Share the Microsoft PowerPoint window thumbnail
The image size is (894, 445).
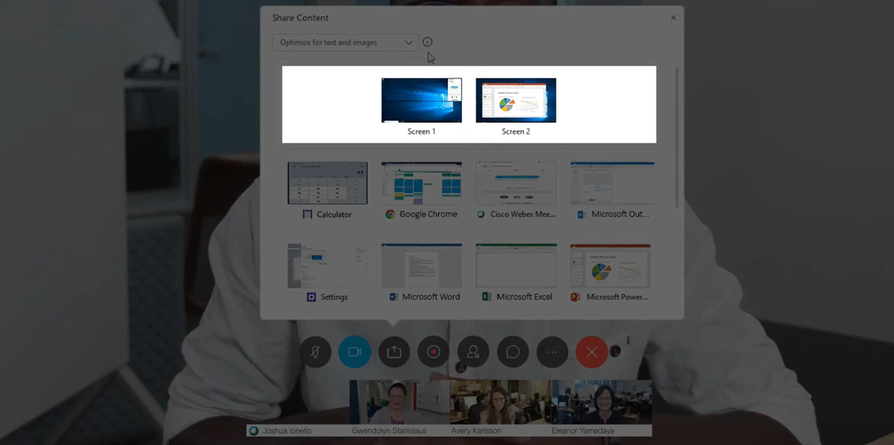(x=610, y=266)
